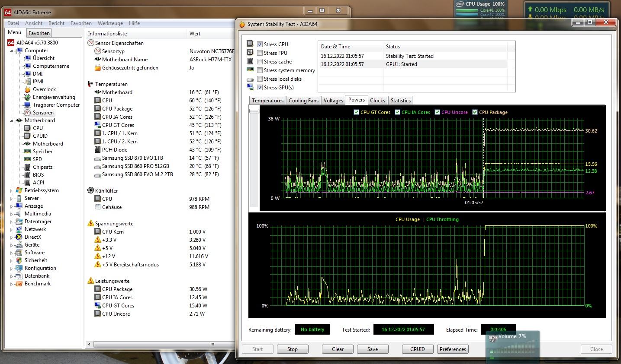The image size is (621, 364).
Task: Click the CPUID icon under Motherboard
Action: pyautogui.click(x=27, y=136)
